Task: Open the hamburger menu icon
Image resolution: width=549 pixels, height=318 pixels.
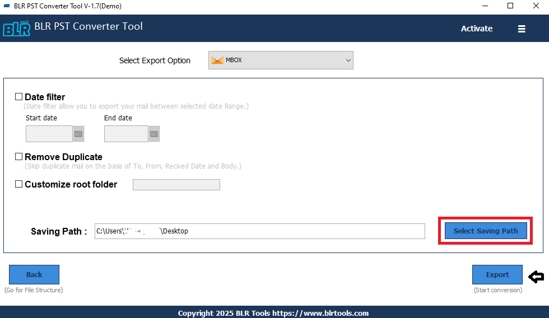Action: click(522, 29)
